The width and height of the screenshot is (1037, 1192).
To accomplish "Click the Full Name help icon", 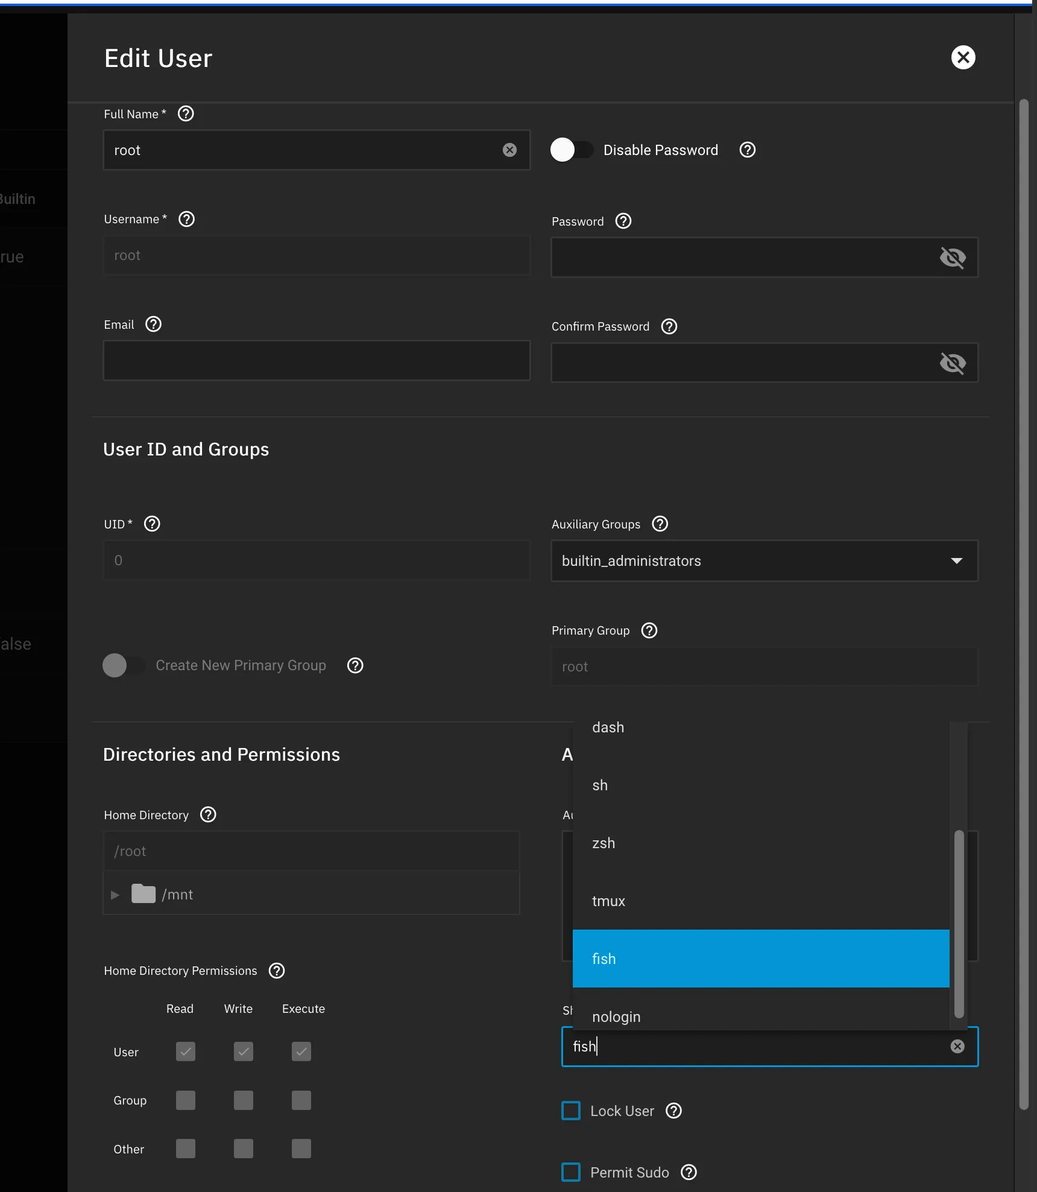I will click(186, 113).
